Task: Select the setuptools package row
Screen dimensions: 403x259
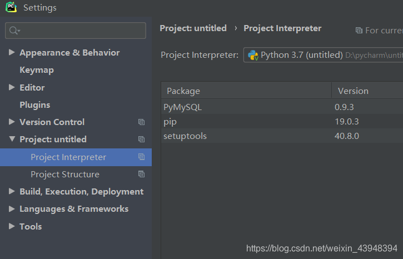Action: point(282,136)
